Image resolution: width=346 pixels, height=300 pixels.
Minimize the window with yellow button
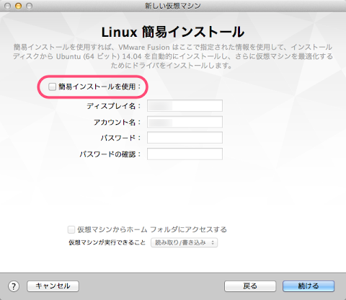(19, 6)
